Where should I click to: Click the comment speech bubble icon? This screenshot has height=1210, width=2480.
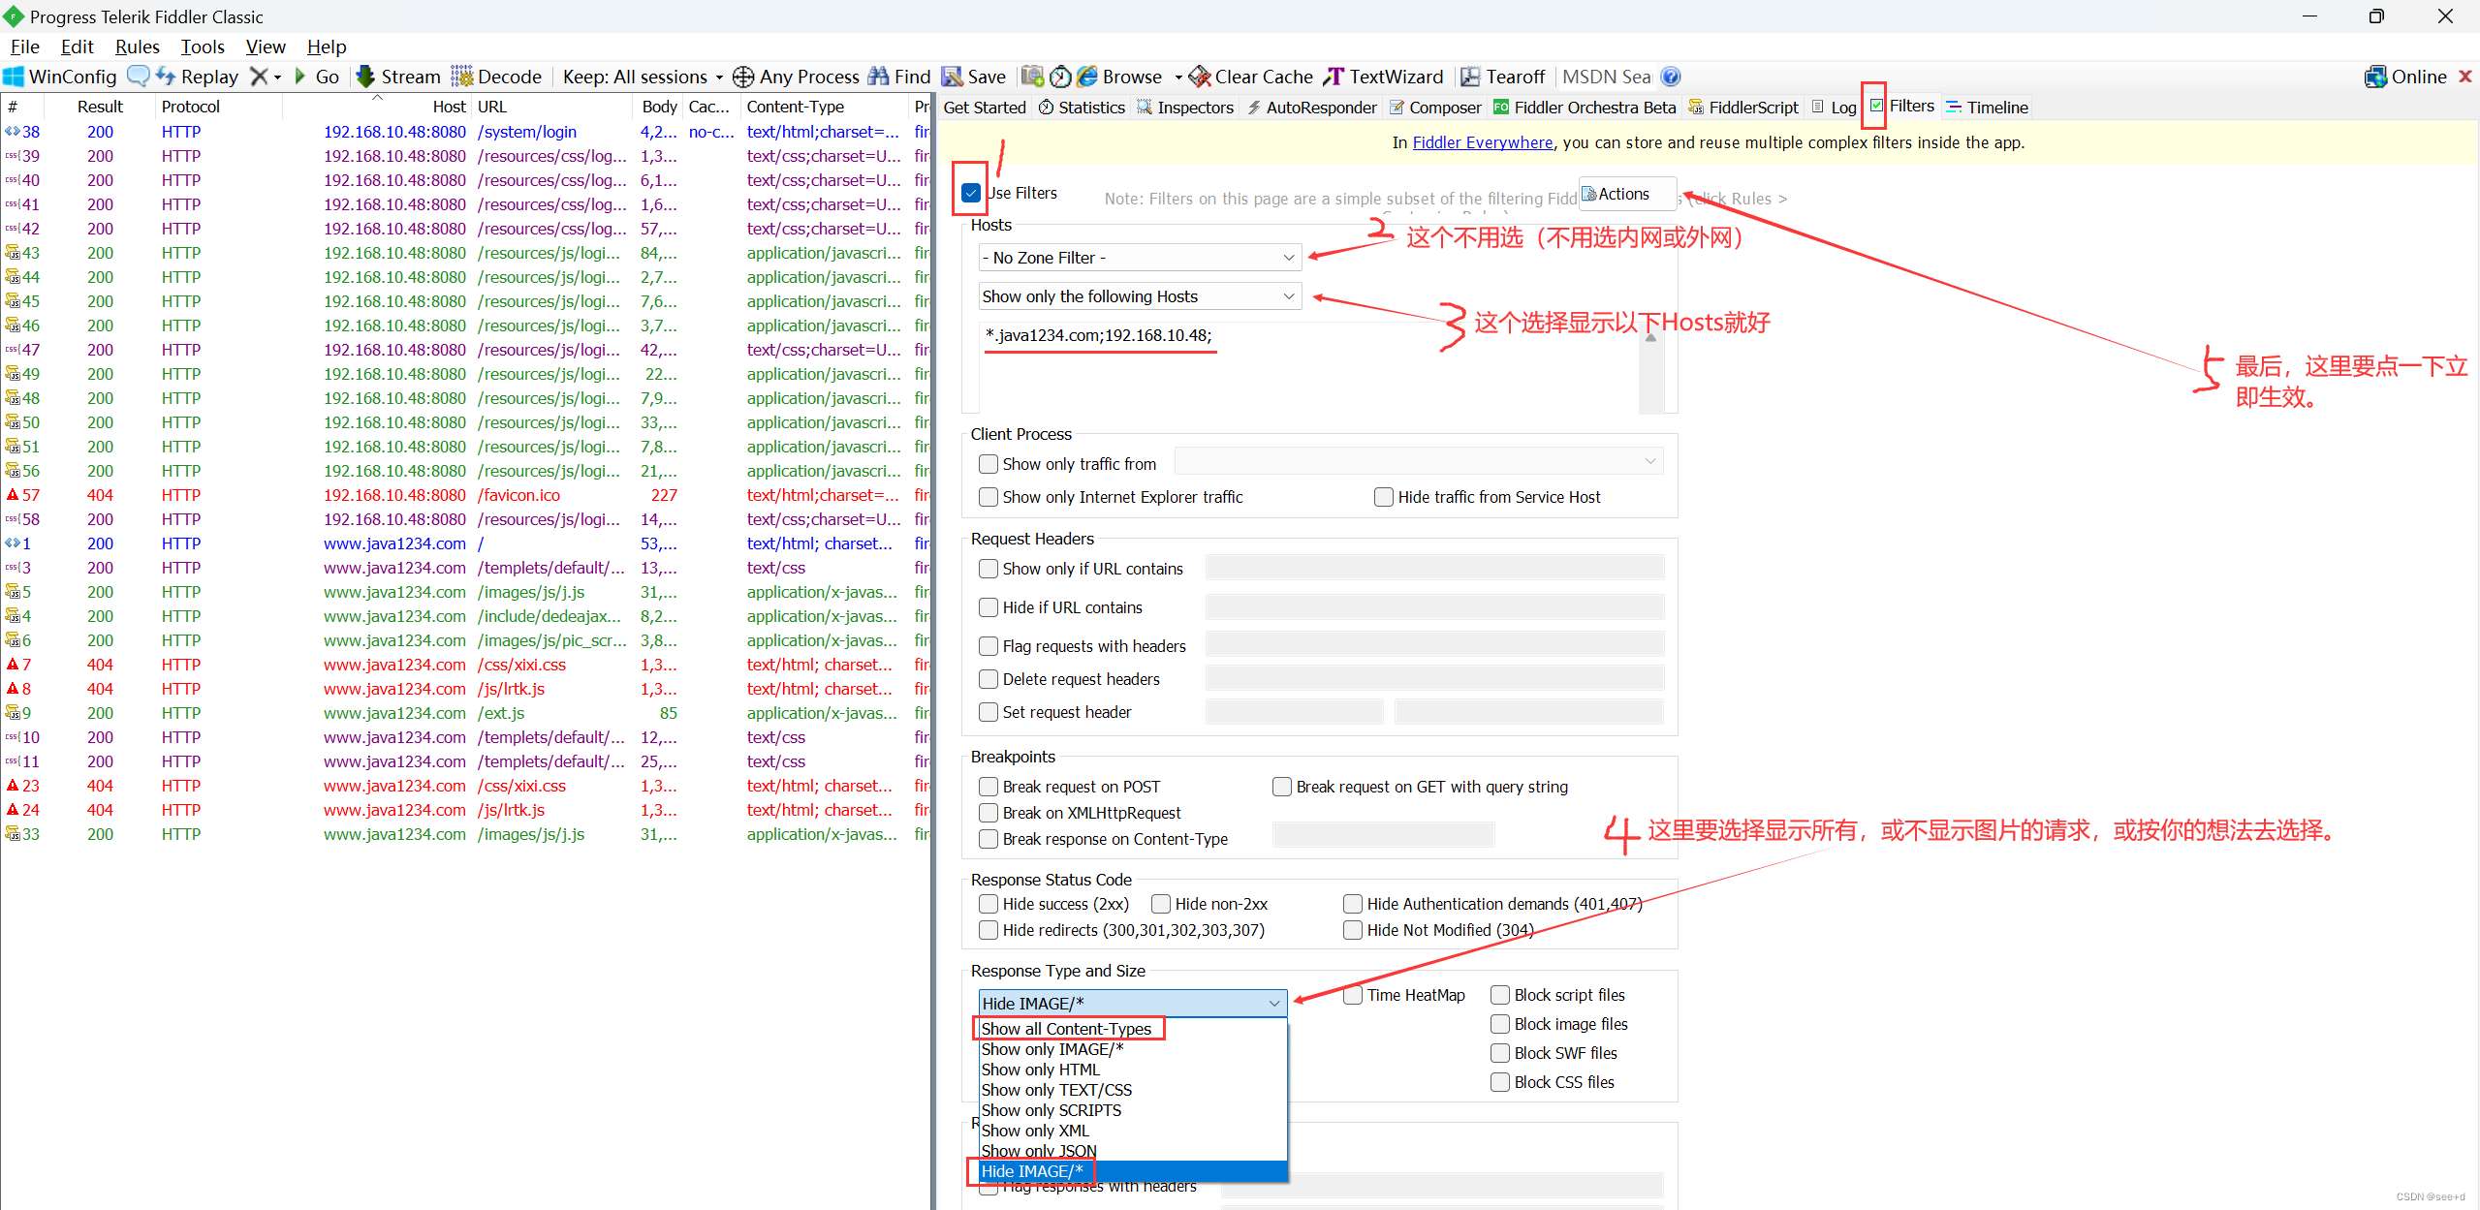139,76
